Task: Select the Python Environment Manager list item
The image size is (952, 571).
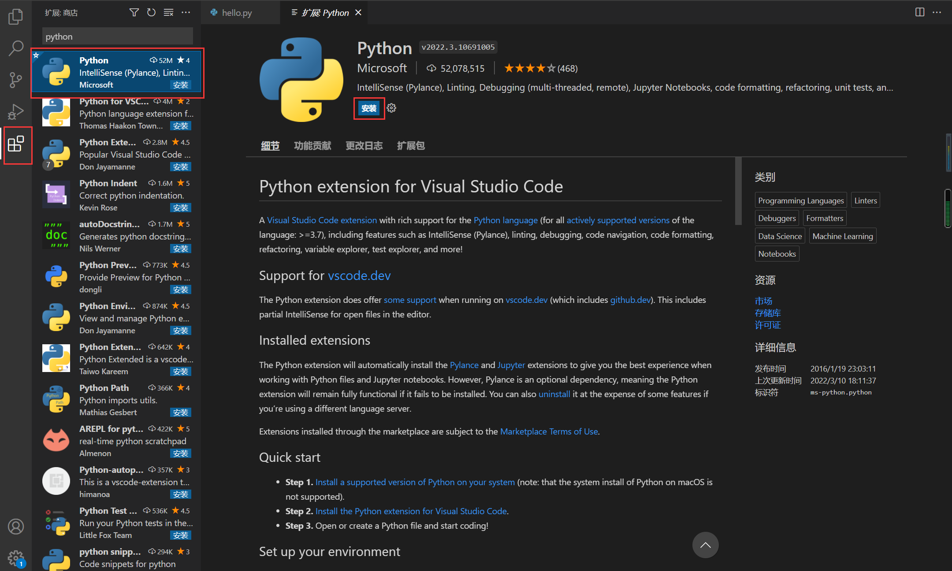Action: (117, 318)
